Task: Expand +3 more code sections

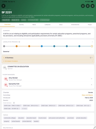Action: pos(24,109)
